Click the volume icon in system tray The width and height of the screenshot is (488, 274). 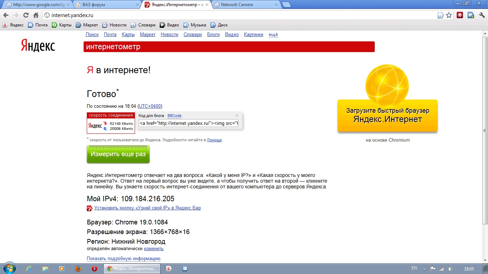[450, 269]
